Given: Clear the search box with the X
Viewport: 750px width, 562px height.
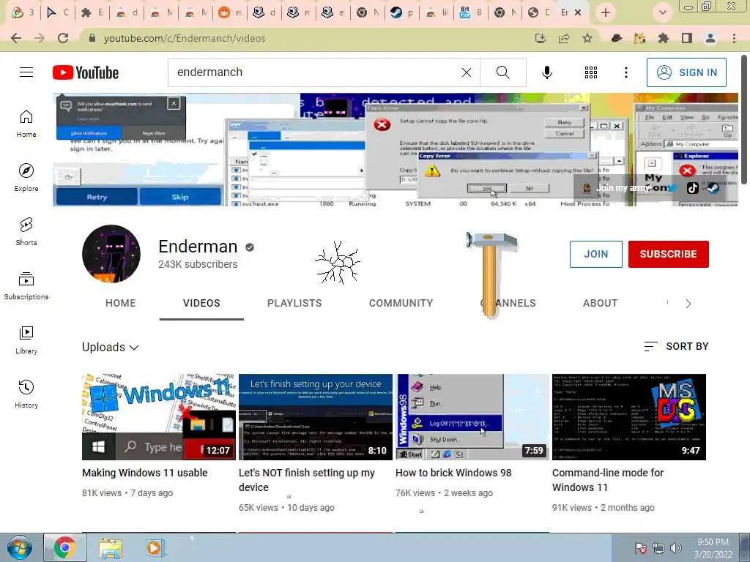Looking at the screenshot, I should click(467, 72).
